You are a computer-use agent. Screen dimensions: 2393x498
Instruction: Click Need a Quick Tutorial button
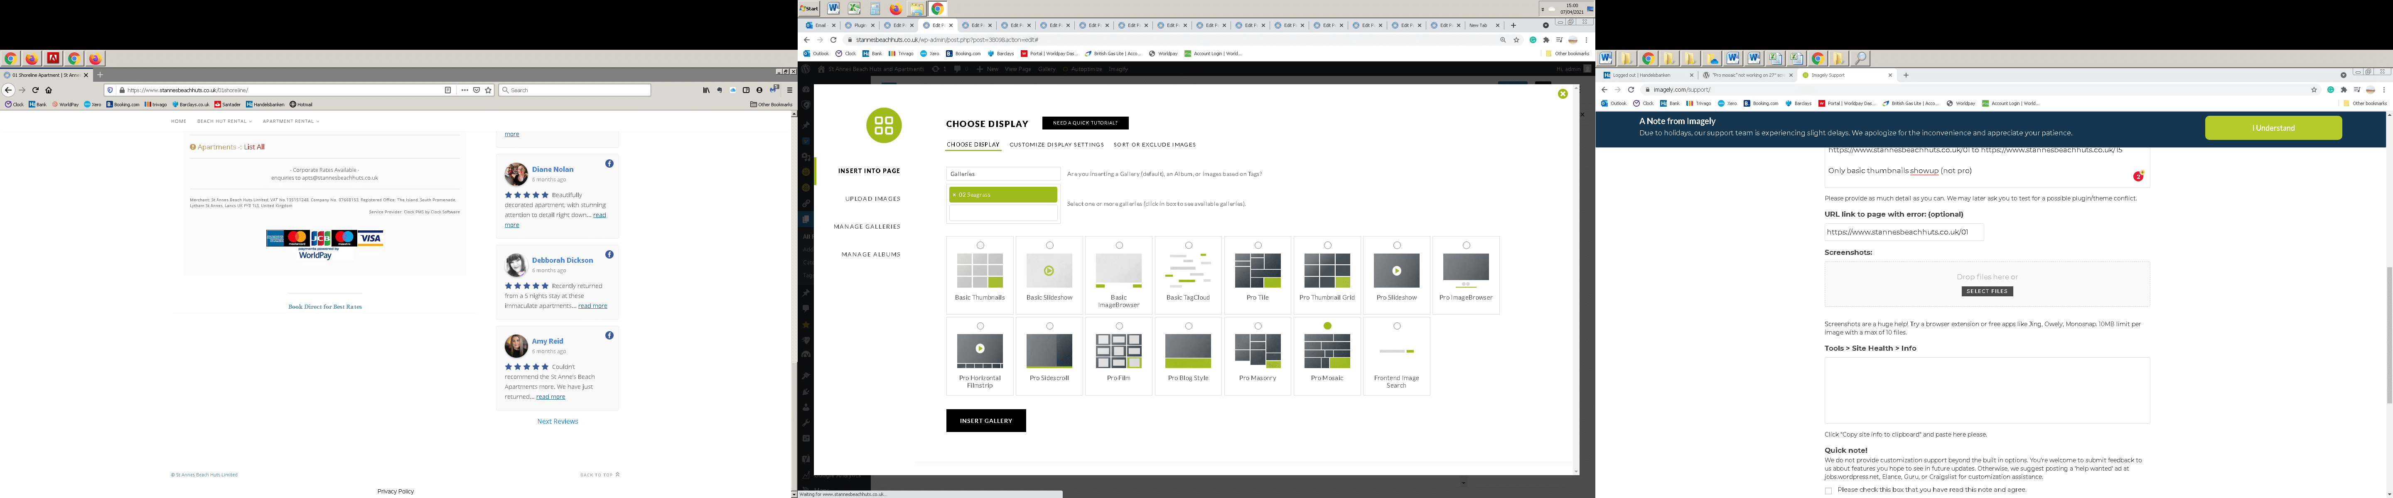tap(1085, 122)
